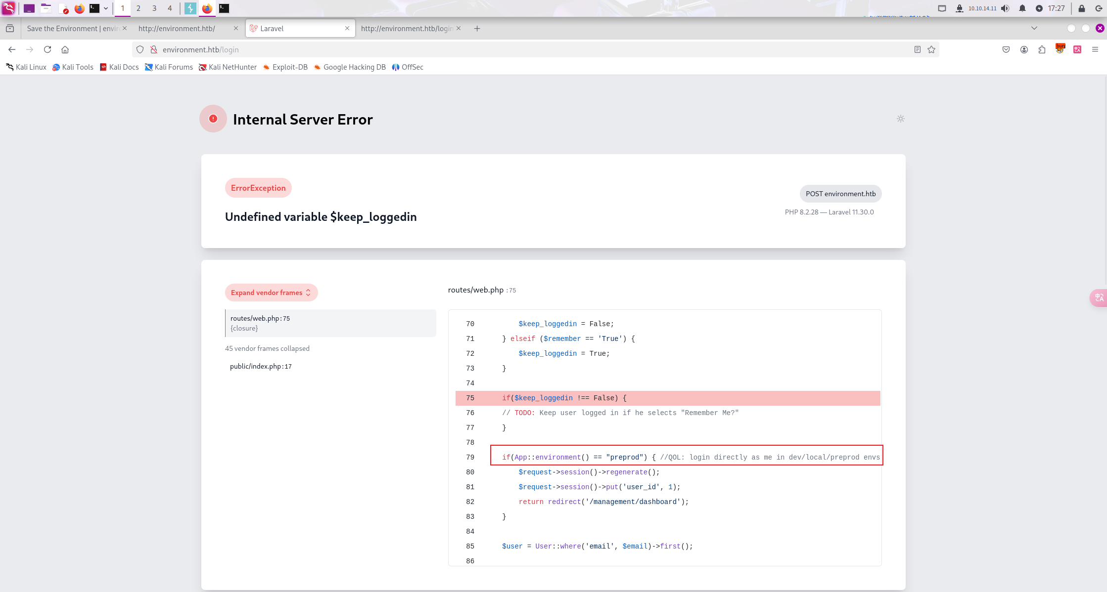This screenshot has width=1107, height=592.
Task: Toggle the volume control in tray
Action: coord(1005,8)
